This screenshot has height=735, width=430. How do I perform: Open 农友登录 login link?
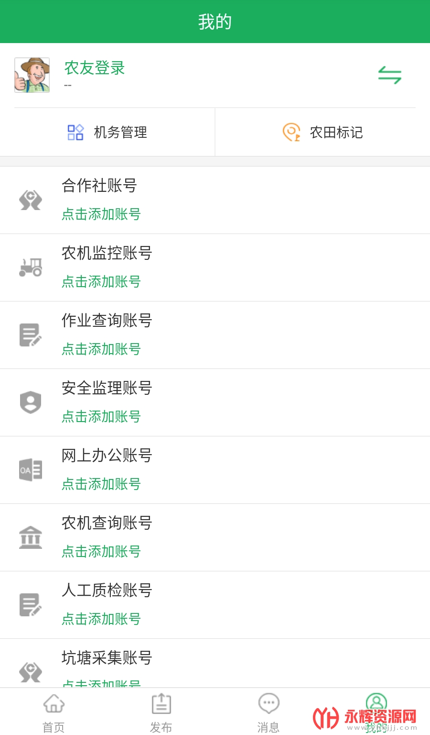click(95, 68)
